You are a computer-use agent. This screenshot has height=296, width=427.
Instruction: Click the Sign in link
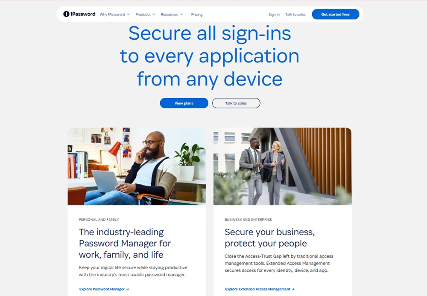click(x=274, y=15)
